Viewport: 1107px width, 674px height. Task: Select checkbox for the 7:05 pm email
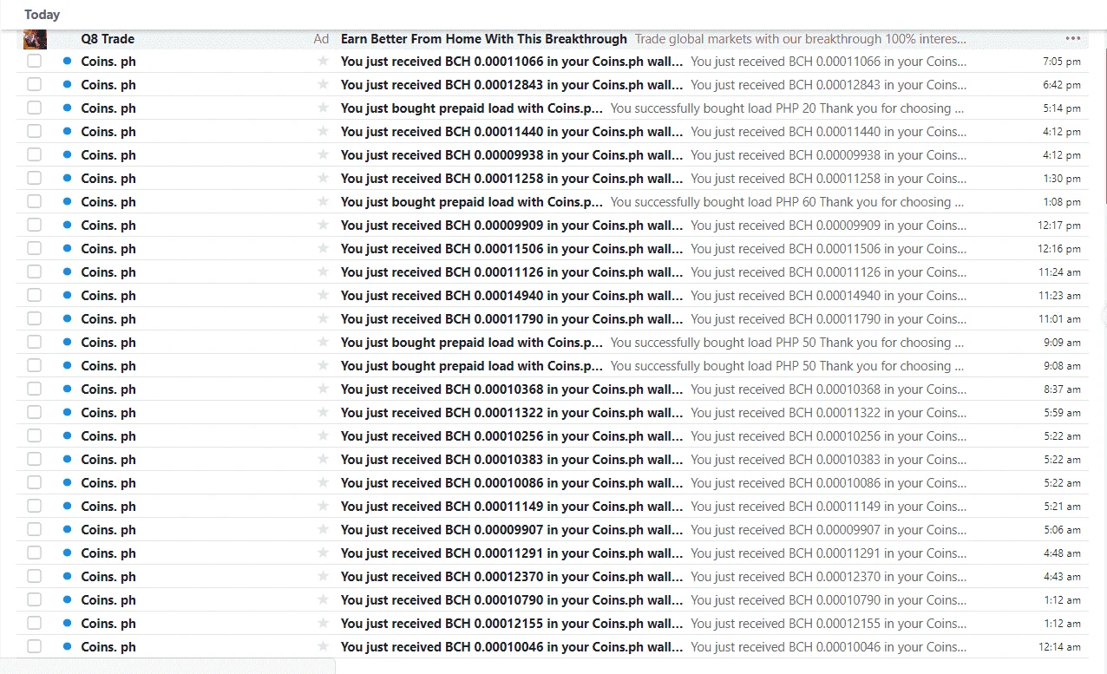coord(34,62)
